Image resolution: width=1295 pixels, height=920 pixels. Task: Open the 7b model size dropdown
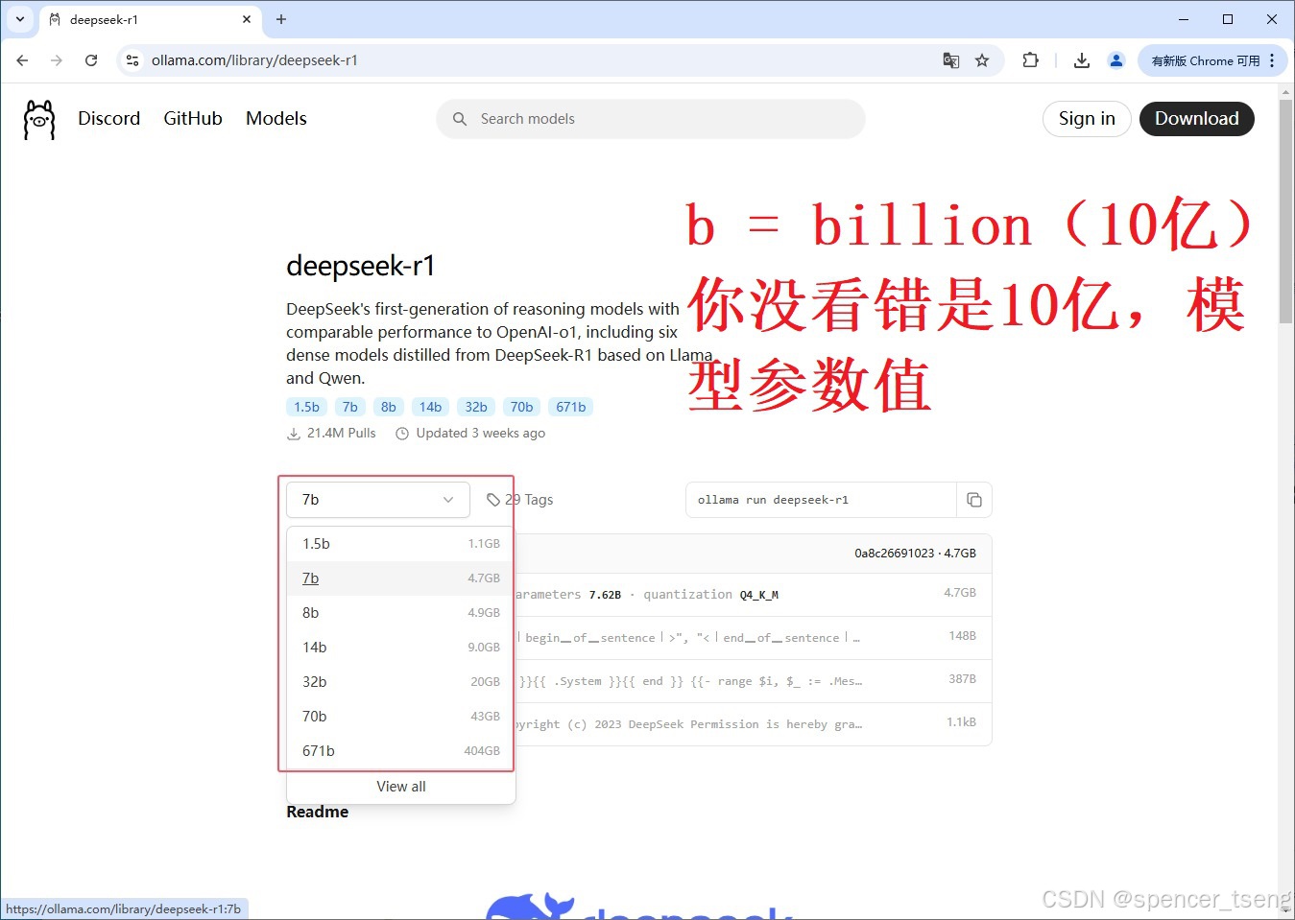pos(378,500)
